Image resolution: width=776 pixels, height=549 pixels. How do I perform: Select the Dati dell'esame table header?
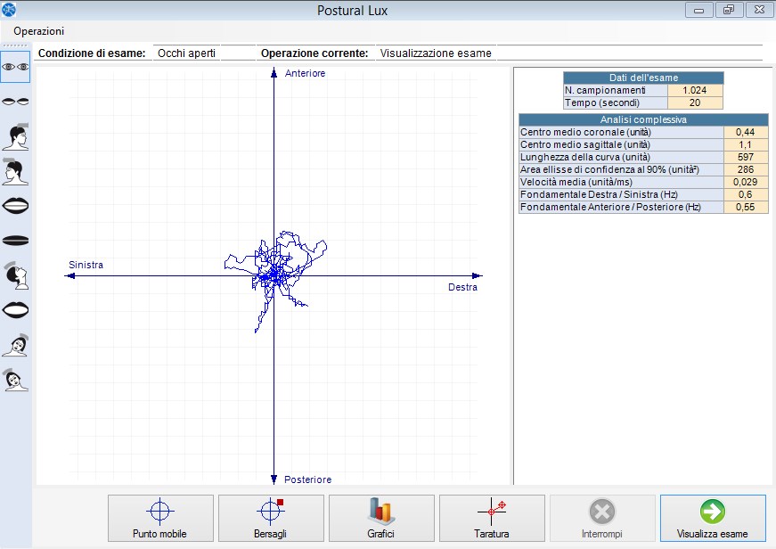click(643, 78)
